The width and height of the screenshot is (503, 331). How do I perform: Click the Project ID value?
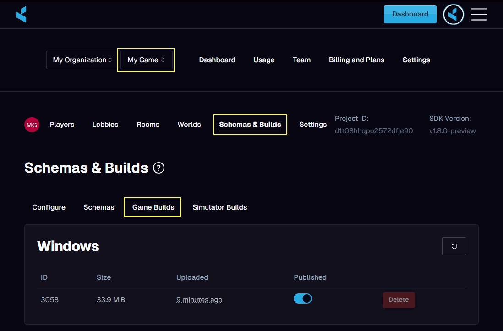(374, 131)
